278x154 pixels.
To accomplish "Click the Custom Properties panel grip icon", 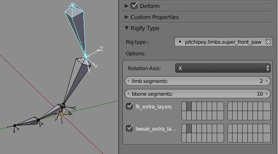I will [x=268, y=18].
